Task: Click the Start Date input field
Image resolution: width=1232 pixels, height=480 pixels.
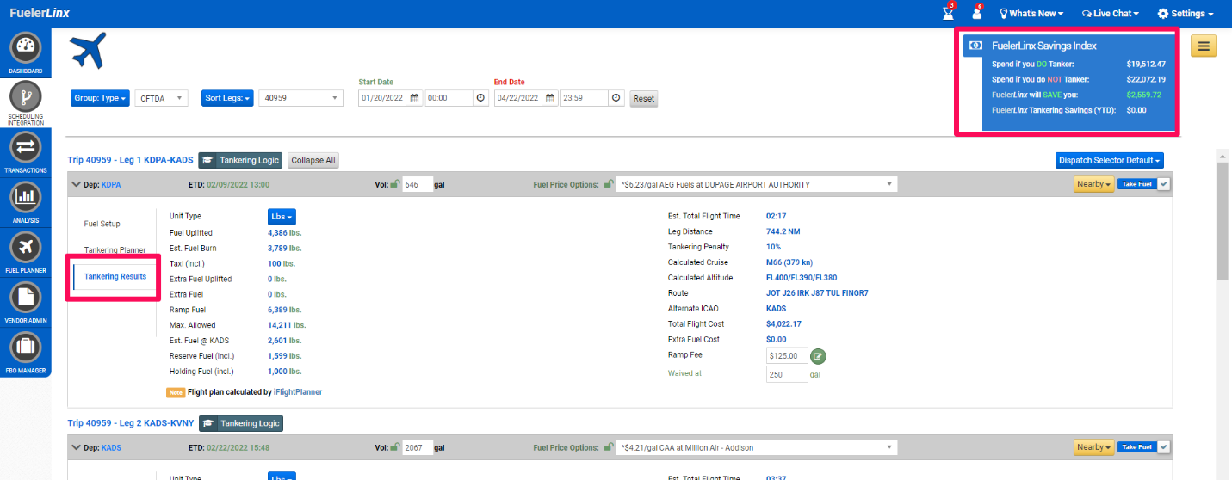Action: pyautogui.click(x=382, y=98)
